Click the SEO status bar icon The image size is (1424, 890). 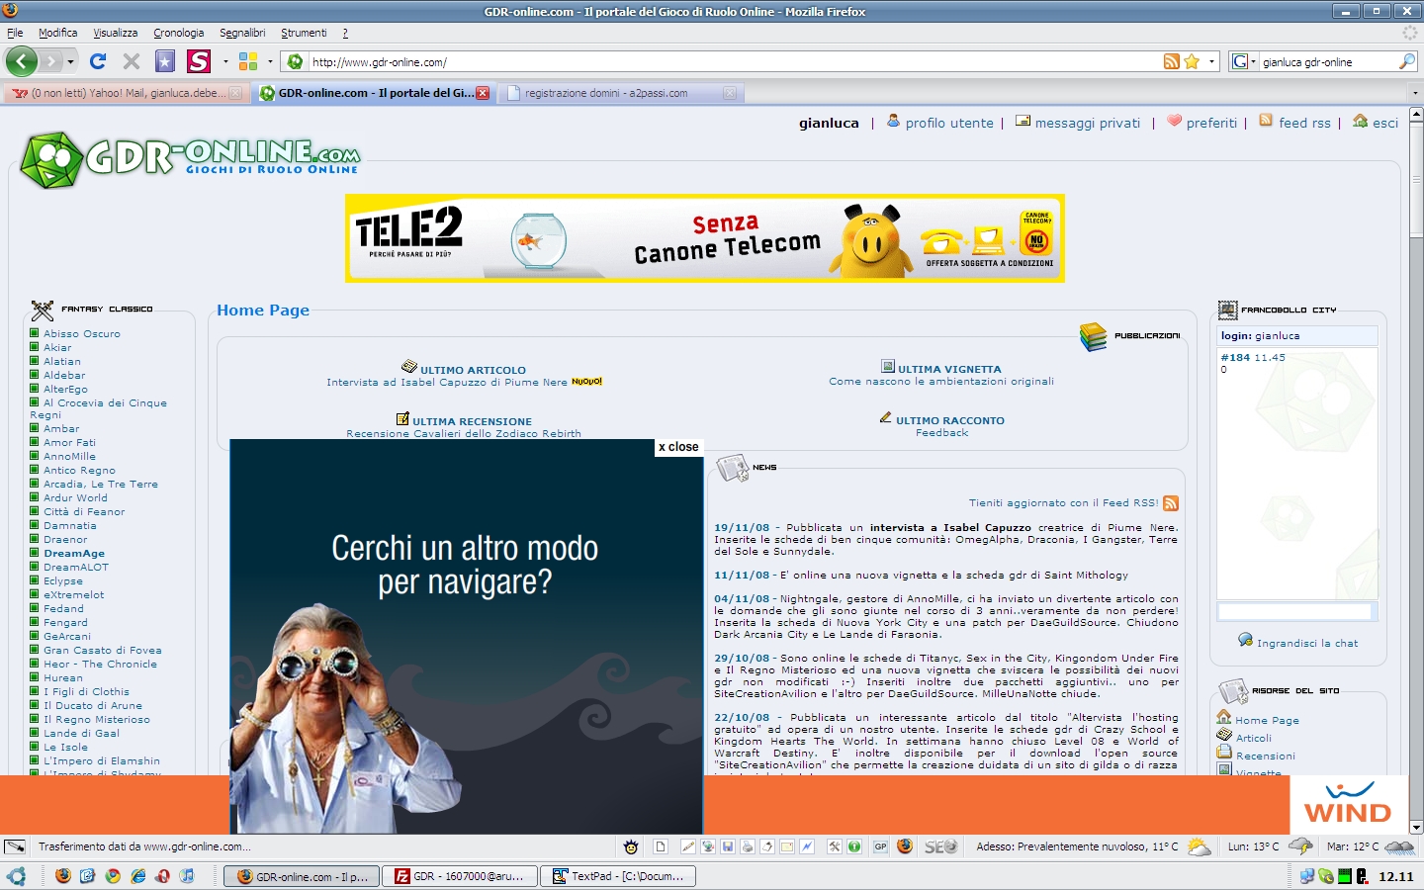point(940,846)
